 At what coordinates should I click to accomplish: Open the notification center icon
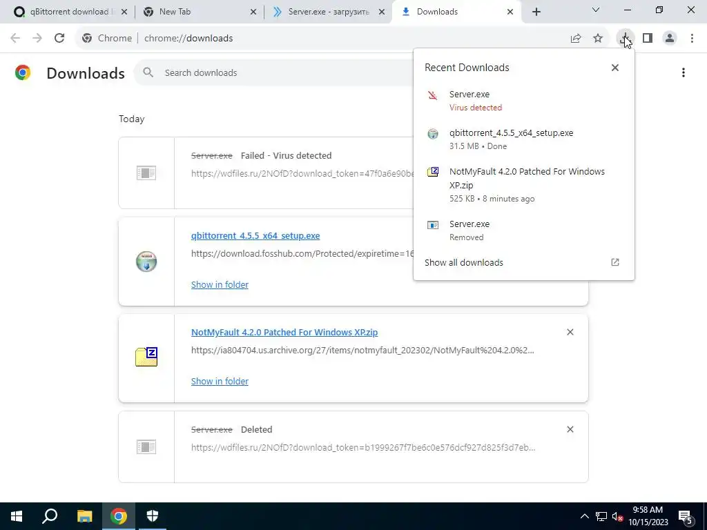pyautogui.click(x=686, y=518)
